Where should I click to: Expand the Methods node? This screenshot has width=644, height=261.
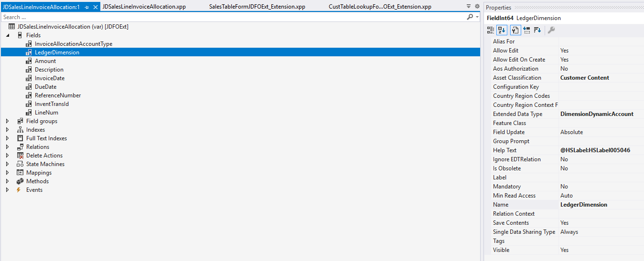click(x=7, y=181)
